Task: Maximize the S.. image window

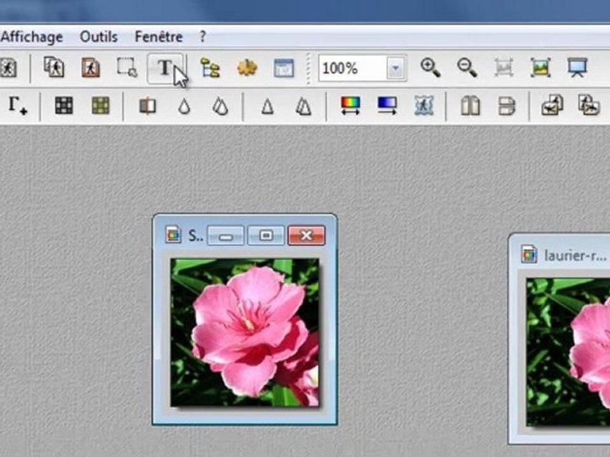Action: coord(266,235)
